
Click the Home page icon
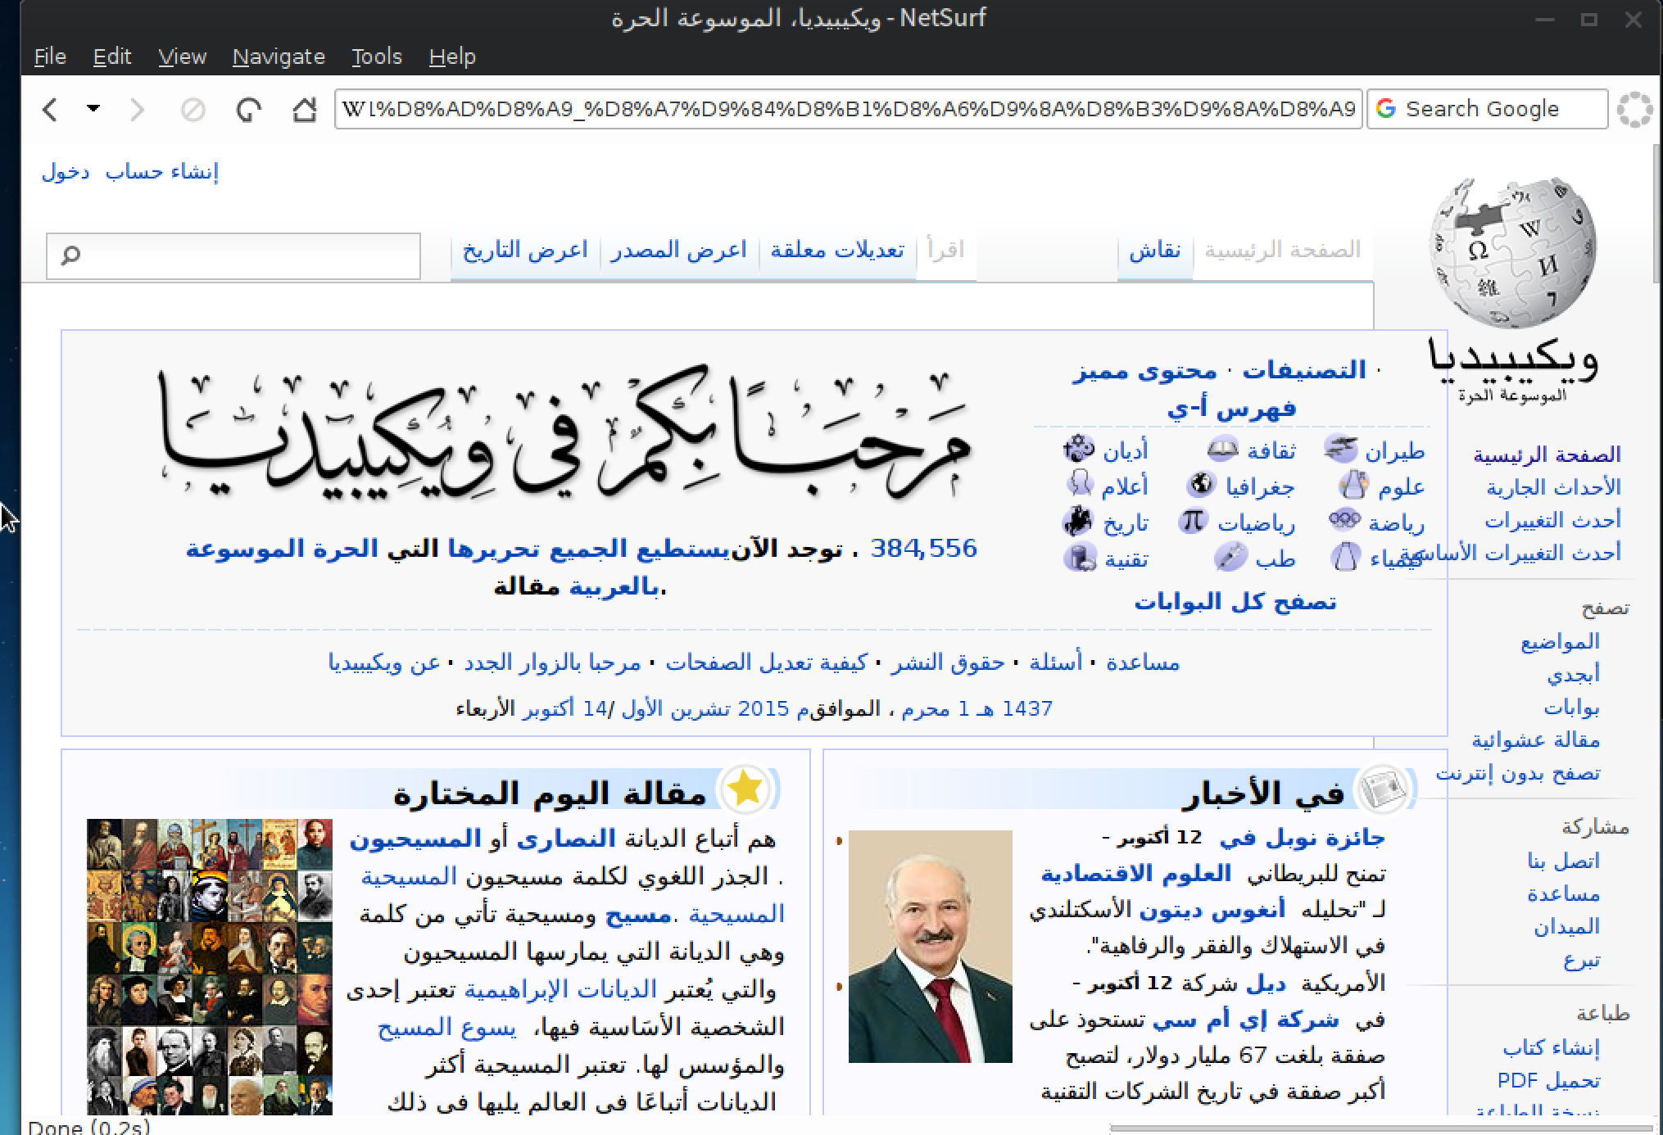click(305, 109)
